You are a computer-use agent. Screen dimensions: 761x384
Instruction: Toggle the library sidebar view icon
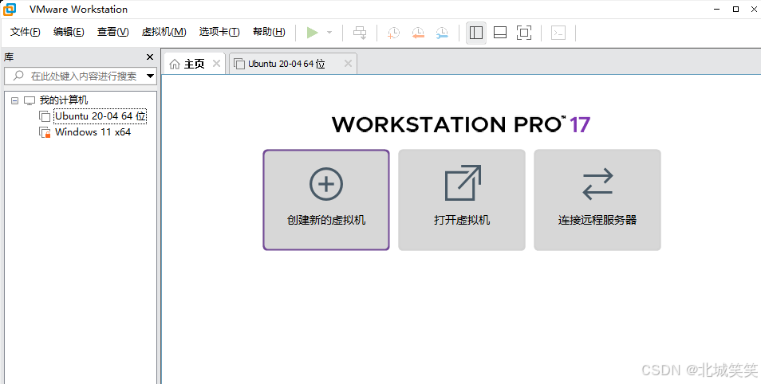(476, 33)
